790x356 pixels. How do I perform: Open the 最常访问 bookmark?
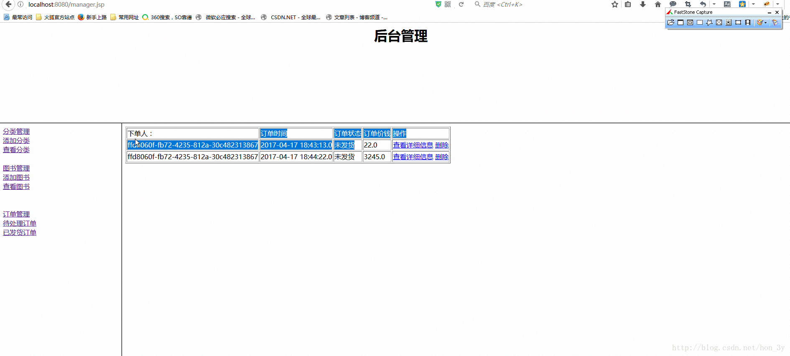18,17
